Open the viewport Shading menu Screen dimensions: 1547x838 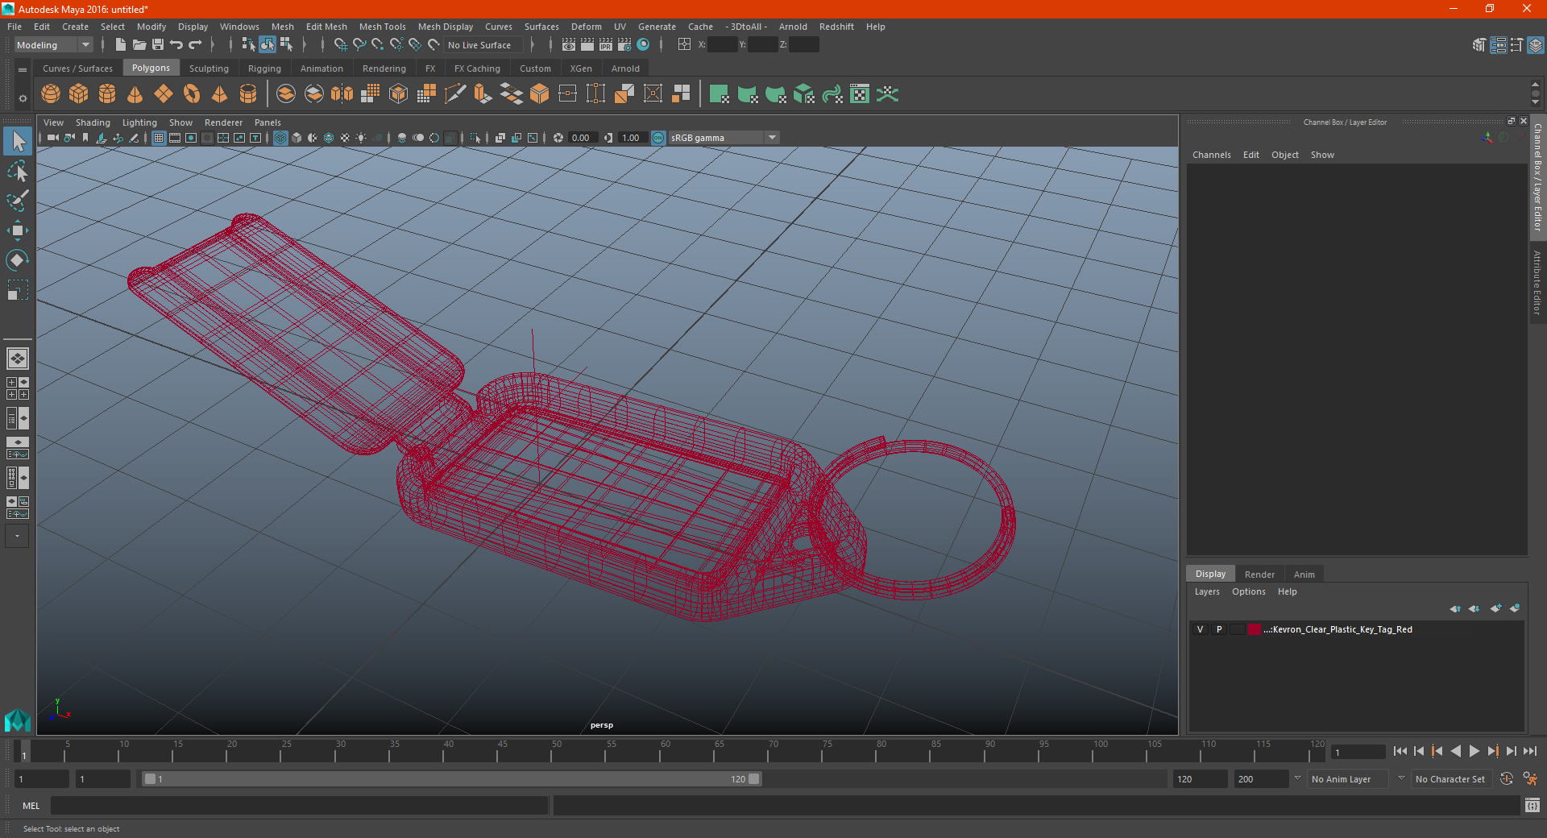coord(93,122)
